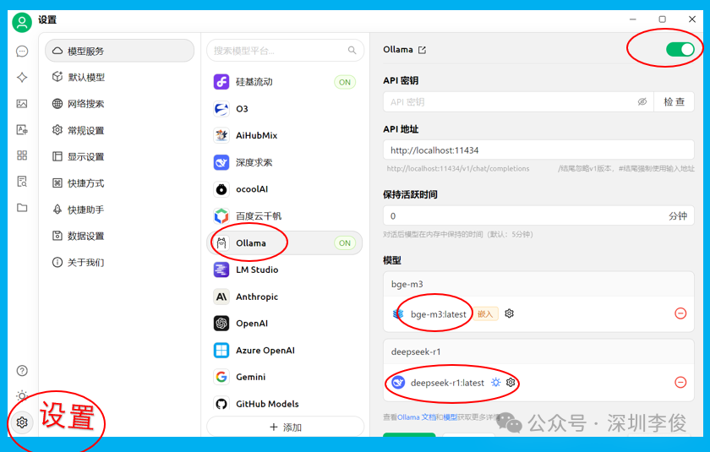Viewport: 710px width, 452px height.
Task: Remove the bge-m3:latest model
Action: (680, 313)
